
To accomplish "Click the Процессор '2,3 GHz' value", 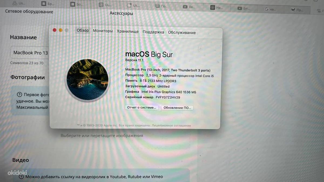I will [180, 76].
